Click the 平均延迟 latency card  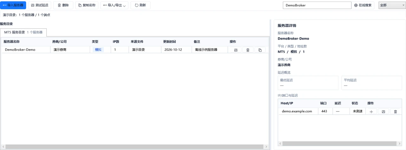(x=372, y=83)
